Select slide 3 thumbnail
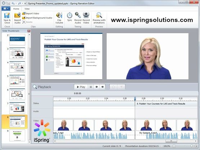 pos(17,53)
